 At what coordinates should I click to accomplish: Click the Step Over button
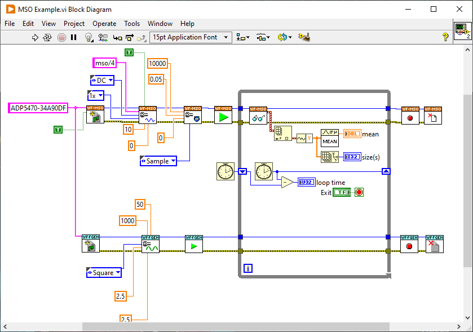click(x=130, y=37)
